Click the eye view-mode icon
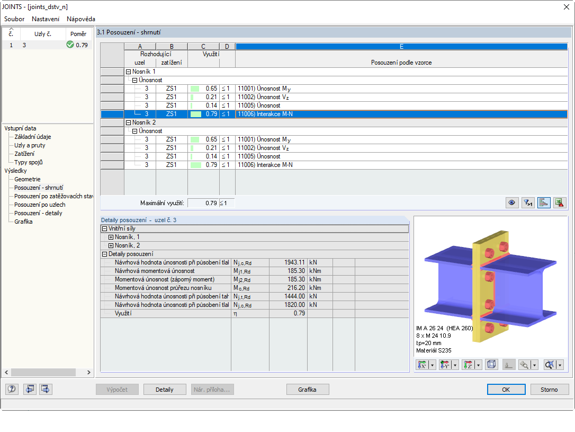The image size is (575, 432). [512, 202]
